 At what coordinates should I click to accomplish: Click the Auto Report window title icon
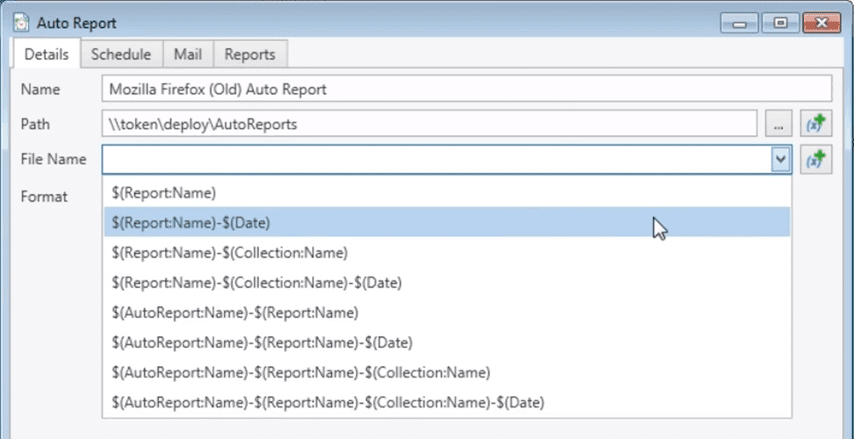click(21, 24)
